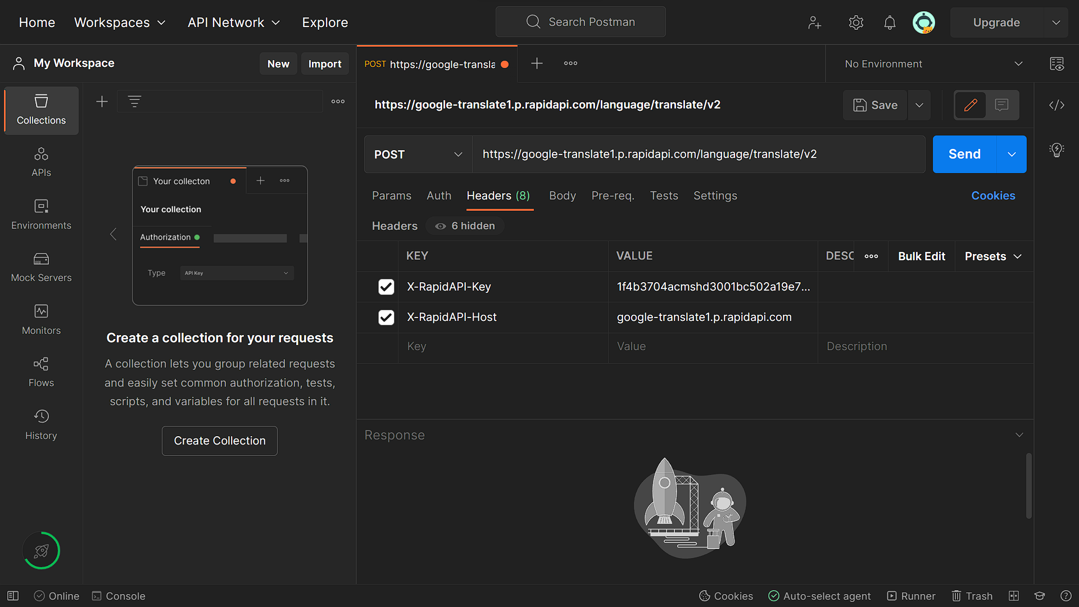Open Mock Servers in the sidebar

(41, 267)
